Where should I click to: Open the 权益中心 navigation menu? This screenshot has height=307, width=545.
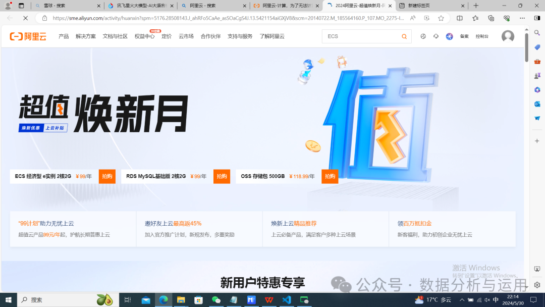(145, 36)
